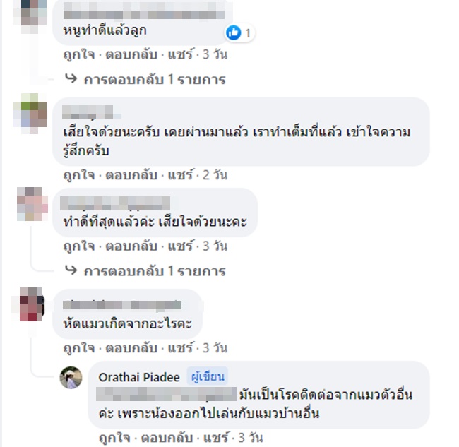Image resolution: width=459 pixels, height=447 pixels.
Task: Reply to the เสียใจด้วยนะครับ comment
Action: (x=131, y=175)
